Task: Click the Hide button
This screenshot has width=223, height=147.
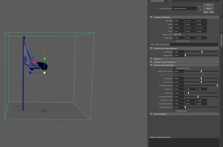Action: (x=211, y=12)
